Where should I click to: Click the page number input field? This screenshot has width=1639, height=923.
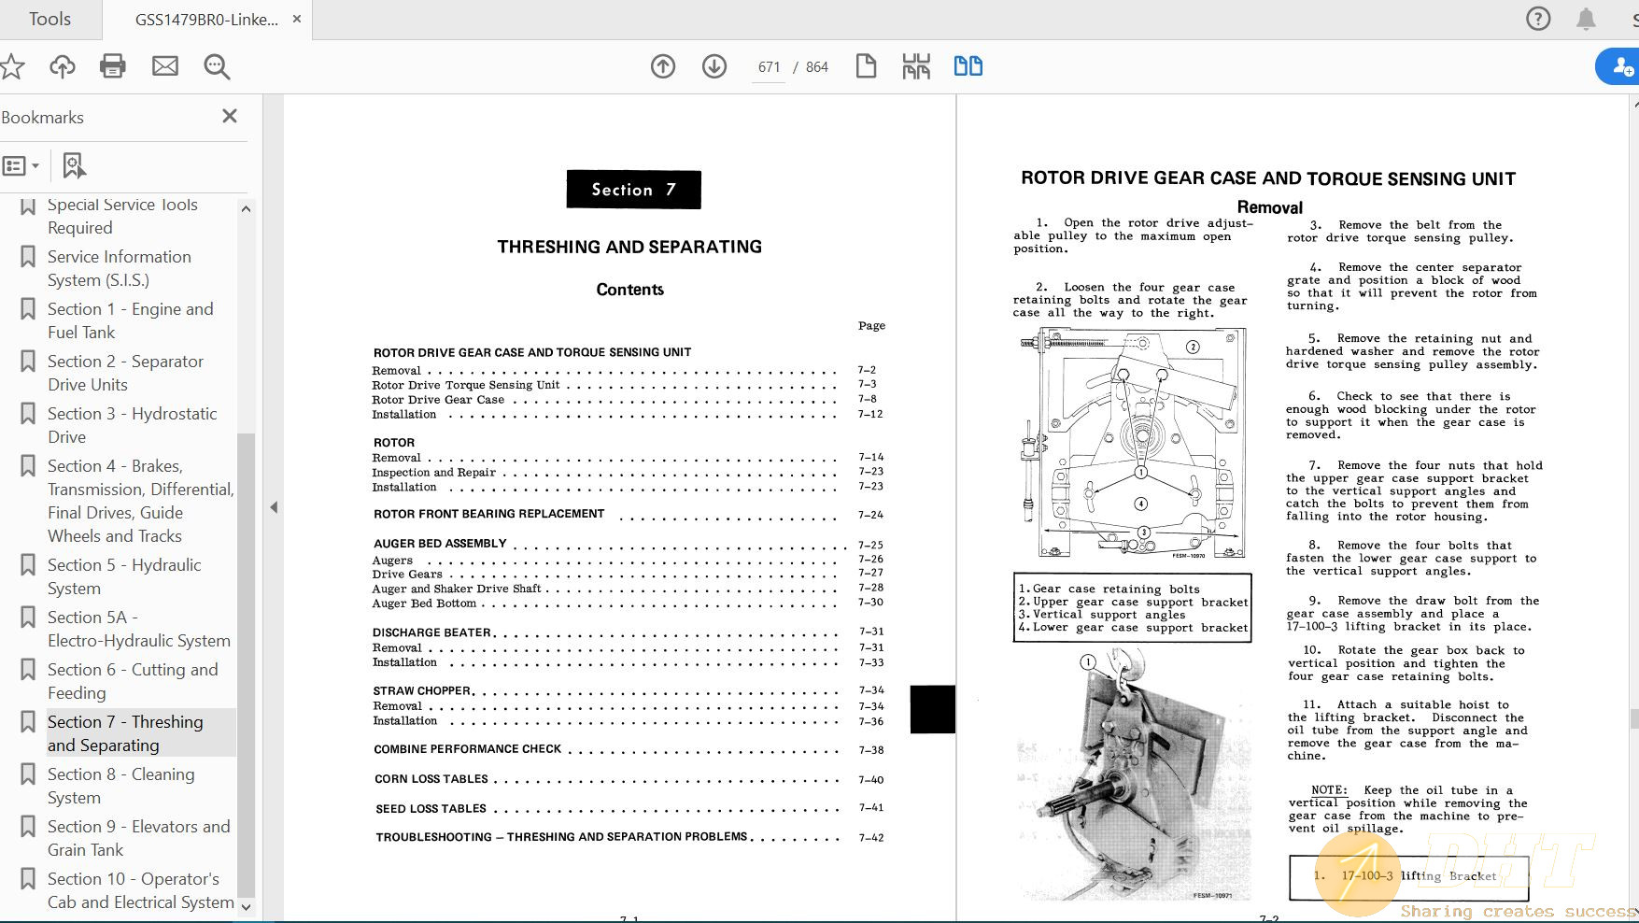click(x=768, y=66)
